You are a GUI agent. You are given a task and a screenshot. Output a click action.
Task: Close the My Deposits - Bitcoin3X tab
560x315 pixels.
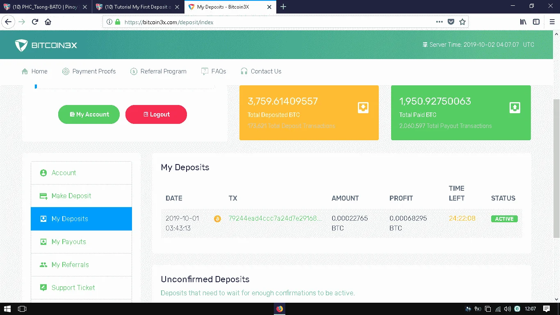(x=270, y=7)
